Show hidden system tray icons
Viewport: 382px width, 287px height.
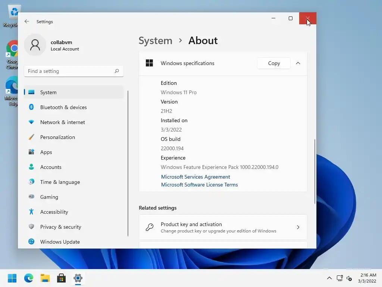pyautogui.click(x=329, y=278)
